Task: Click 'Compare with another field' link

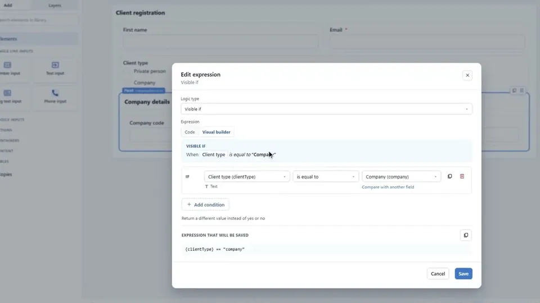Action: 388,187
